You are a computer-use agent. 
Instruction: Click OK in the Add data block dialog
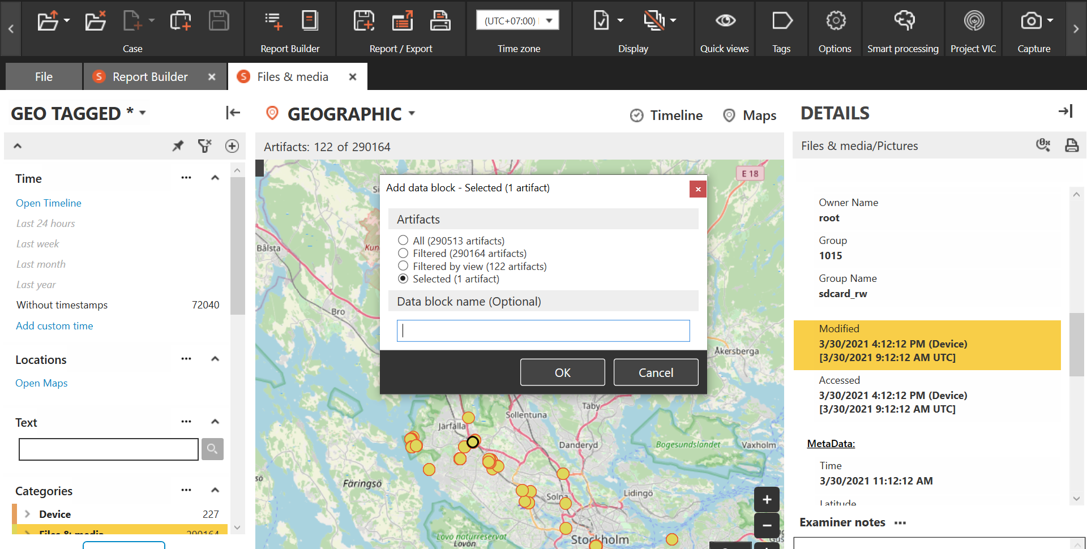(x=562, y=372)
